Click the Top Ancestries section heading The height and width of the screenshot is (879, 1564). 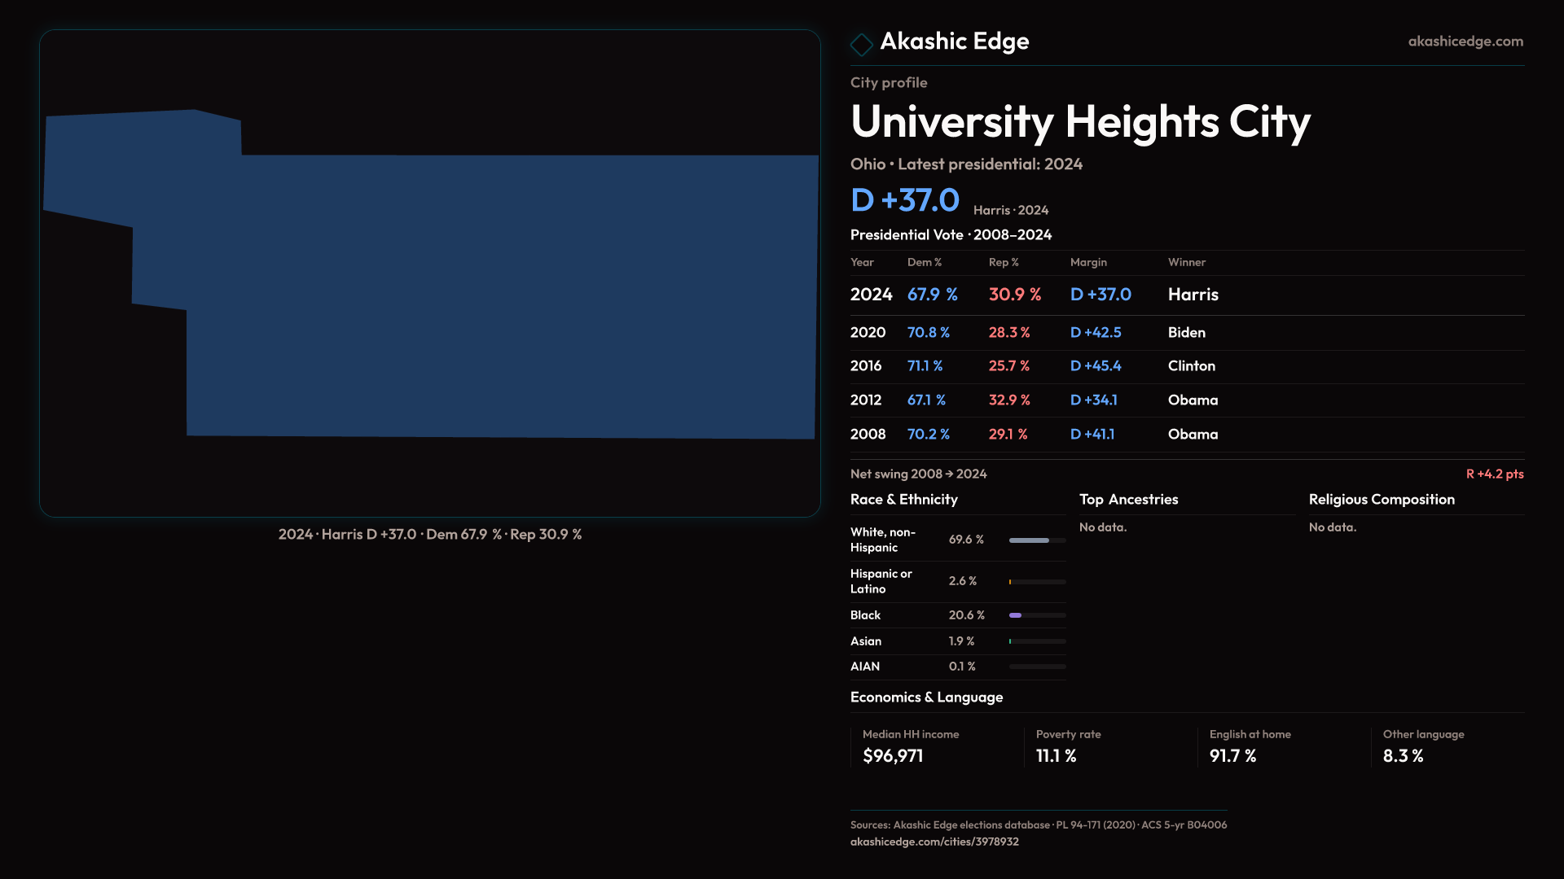(x=1128, y=500)
